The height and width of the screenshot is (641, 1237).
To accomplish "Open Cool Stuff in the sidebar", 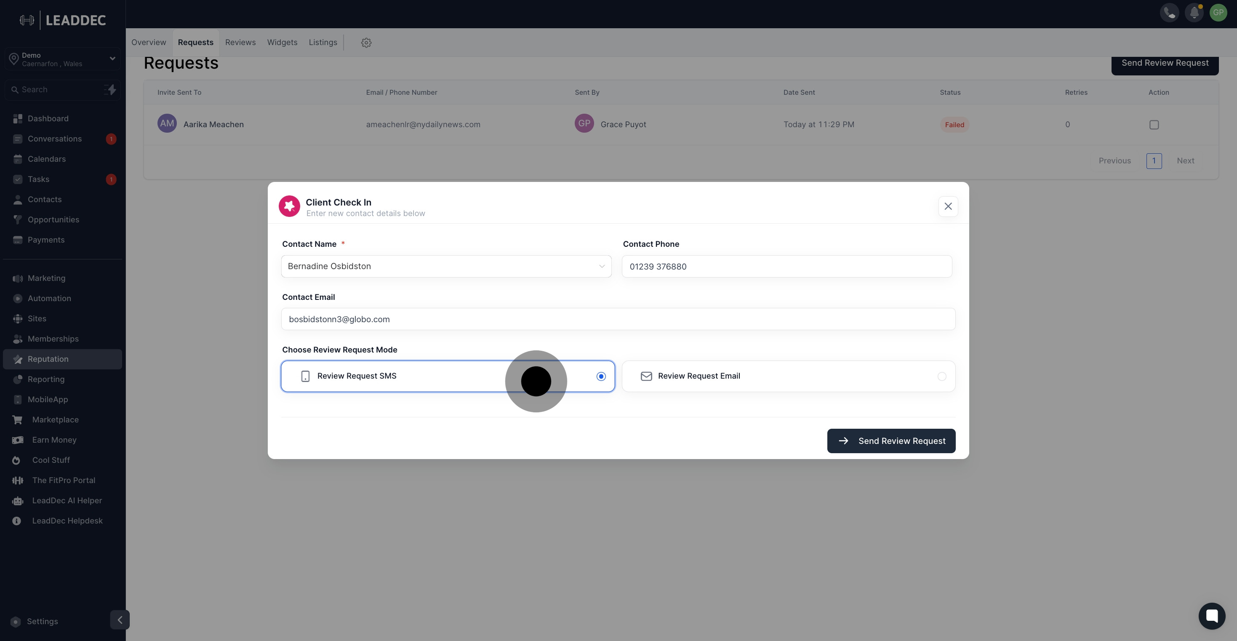I will pyautogui.click(x=62, y=460).
